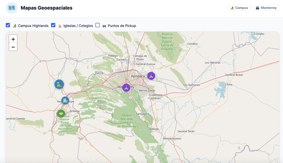Click the Benito Juárez map label
This screenshot has height=163, width=283.
147,91
